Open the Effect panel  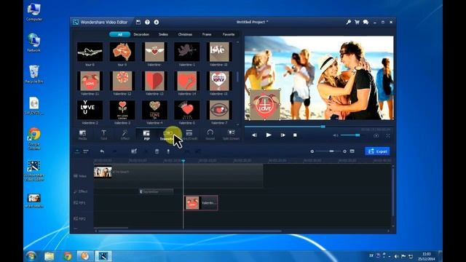click(125, 135)
